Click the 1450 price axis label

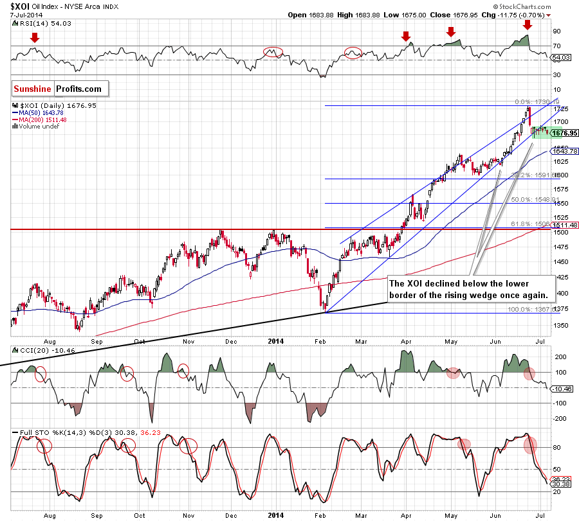tap(561, 262)
